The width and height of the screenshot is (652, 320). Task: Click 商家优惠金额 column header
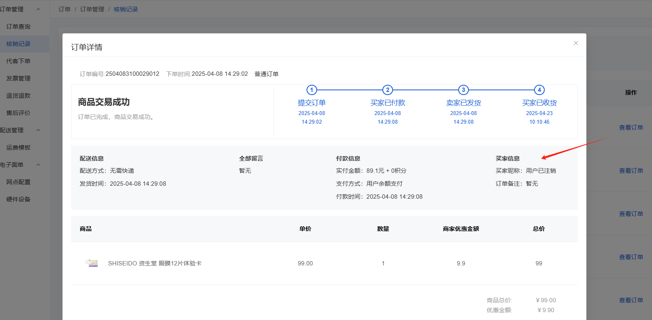tap(461, 229)
